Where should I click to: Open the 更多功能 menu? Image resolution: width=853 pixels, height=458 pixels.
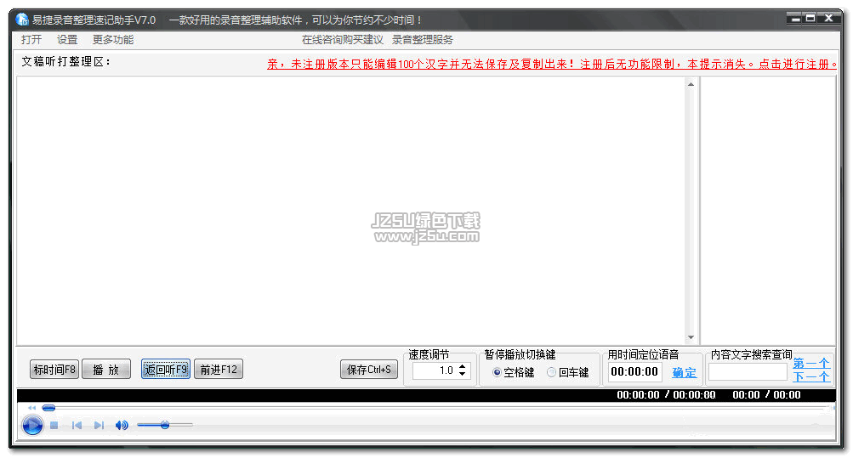(112, 40)
